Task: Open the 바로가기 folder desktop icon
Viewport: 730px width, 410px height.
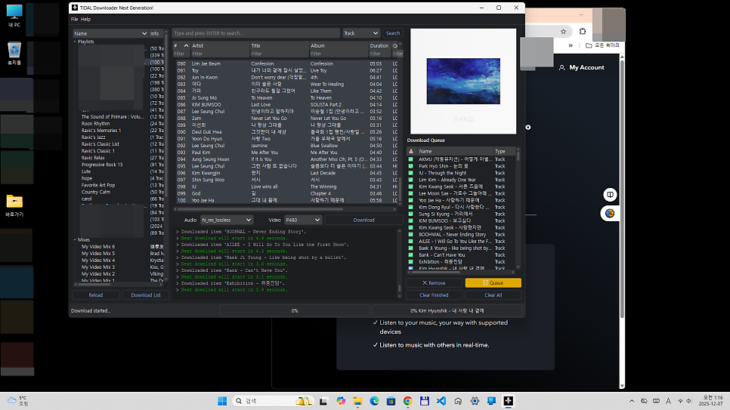Action: coord(14,205)
